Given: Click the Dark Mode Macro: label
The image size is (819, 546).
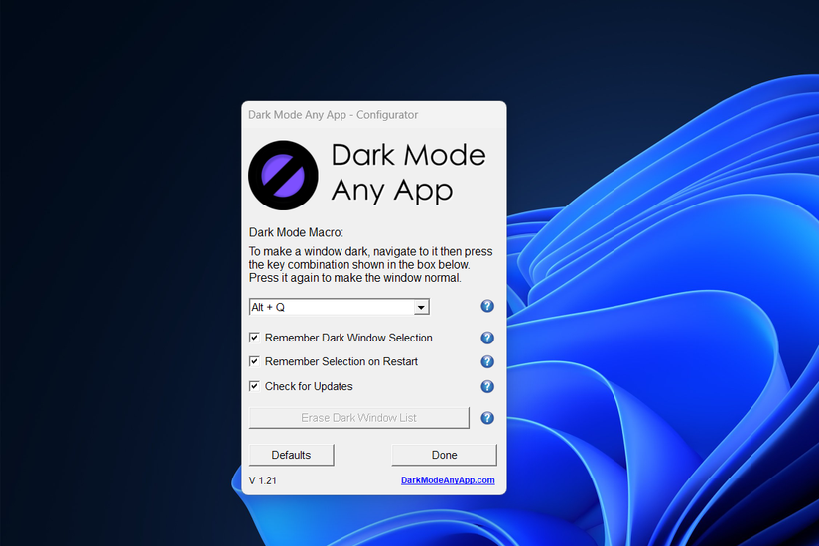Looking at the screenshot, I should (296, 232).
